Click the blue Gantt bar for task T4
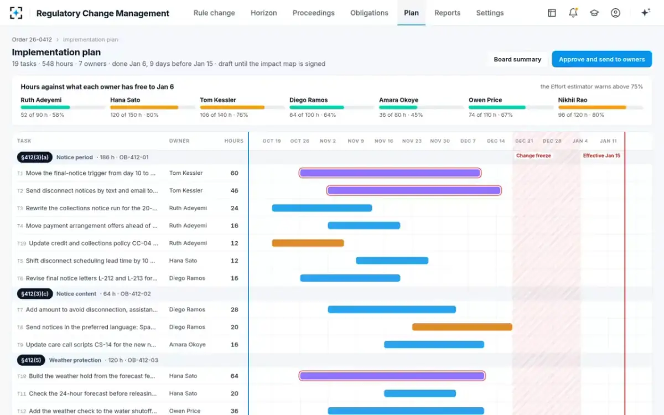The height and width of the screenshot is (415, 664). (x=364, y=226)
